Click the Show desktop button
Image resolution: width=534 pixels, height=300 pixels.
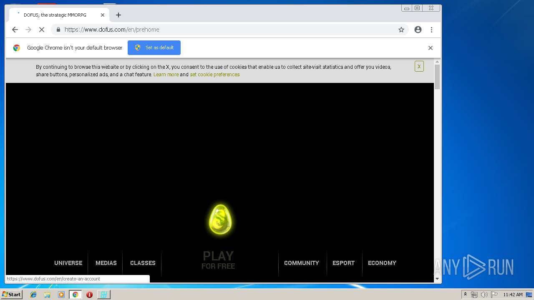[530, 295]
